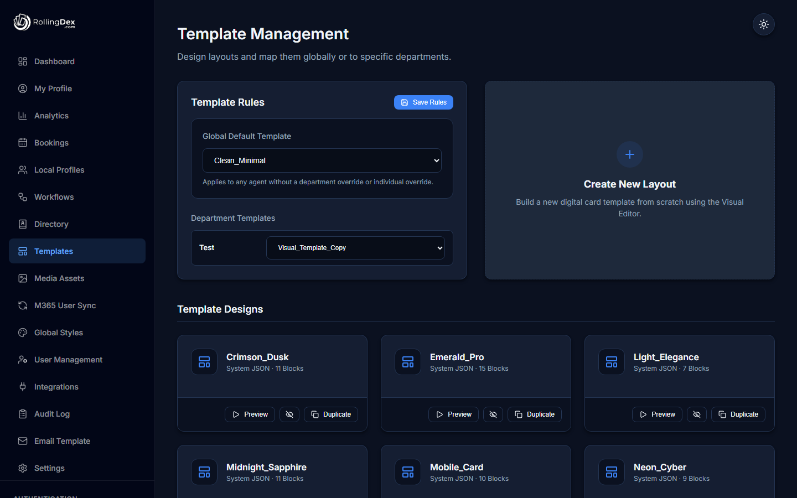The image size is (797, 498).
Task: Open Integrations in the sidebar
Action: [x=77, y=387]
